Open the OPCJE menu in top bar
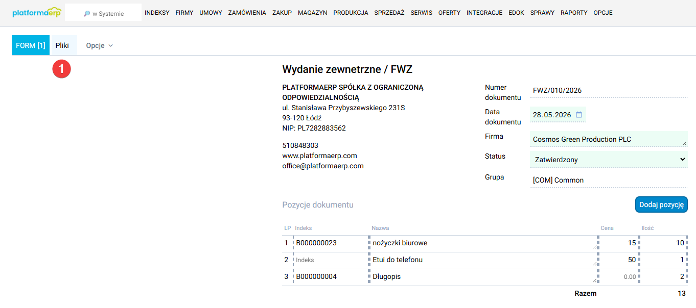The image size is (696, 308). (x=603, y=13)
